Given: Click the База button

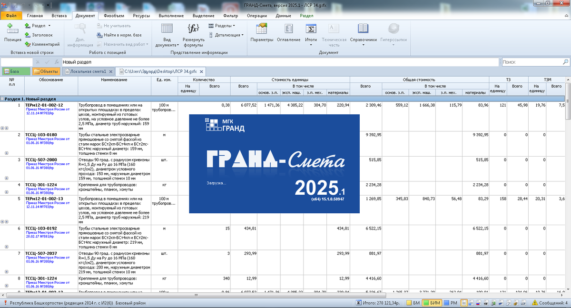Looking at the screenshot, I should point(15,71).
